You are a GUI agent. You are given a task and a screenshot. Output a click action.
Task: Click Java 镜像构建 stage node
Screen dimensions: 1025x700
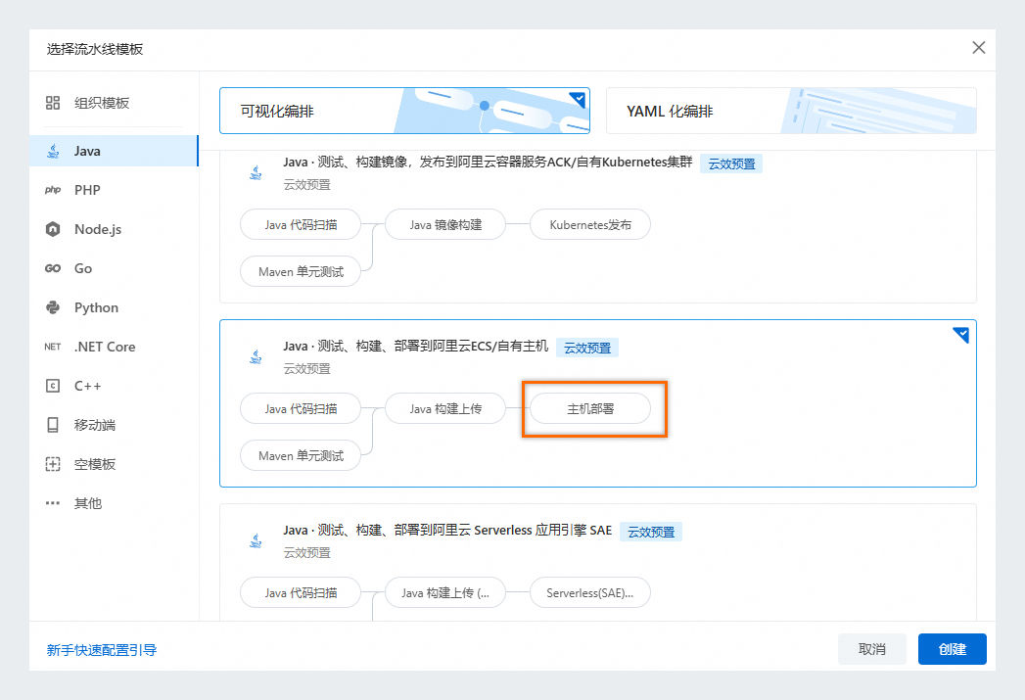445,225
